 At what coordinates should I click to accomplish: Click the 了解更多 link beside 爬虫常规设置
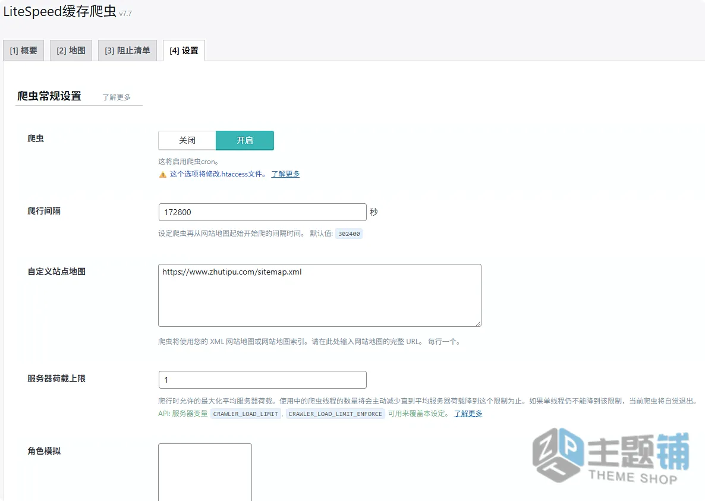[117, 97]
